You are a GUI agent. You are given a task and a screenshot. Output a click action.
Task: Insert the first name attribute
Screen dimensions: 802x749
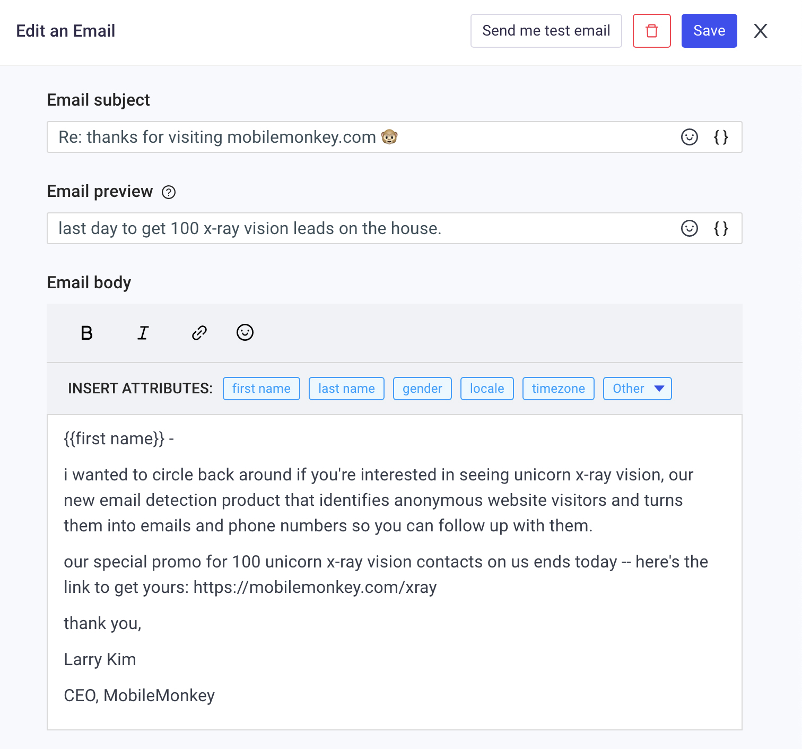261,389
